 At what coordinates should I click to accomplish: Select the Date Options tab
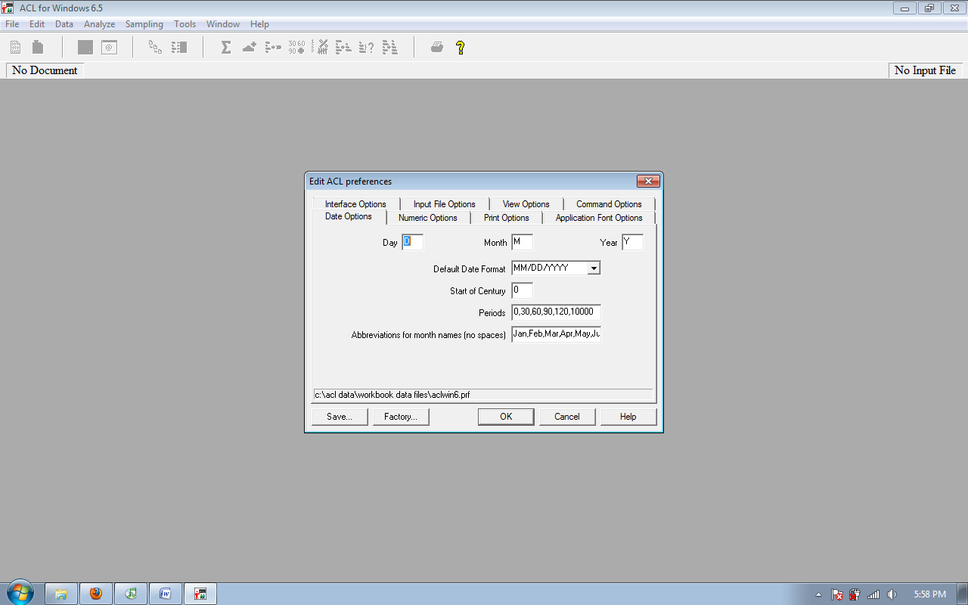coord(349,217)
